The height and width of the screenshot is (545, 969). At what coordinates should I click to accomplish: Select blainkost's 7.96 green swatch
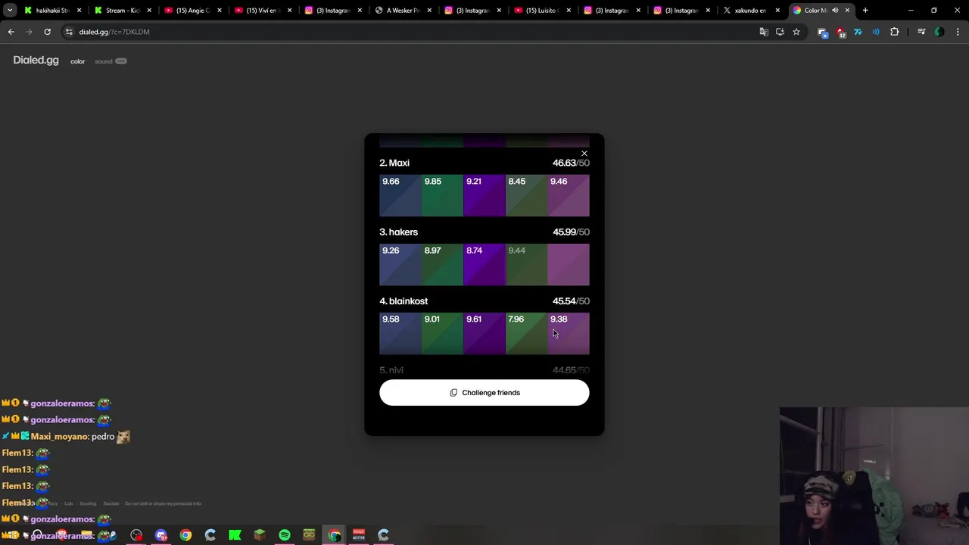click(x=526, y=333)
